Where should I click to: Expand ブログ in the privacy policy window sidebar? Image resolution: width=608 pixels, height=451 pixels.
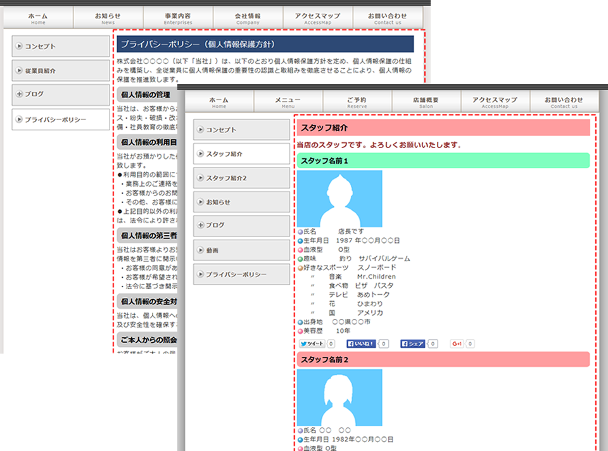pos(61,95)
